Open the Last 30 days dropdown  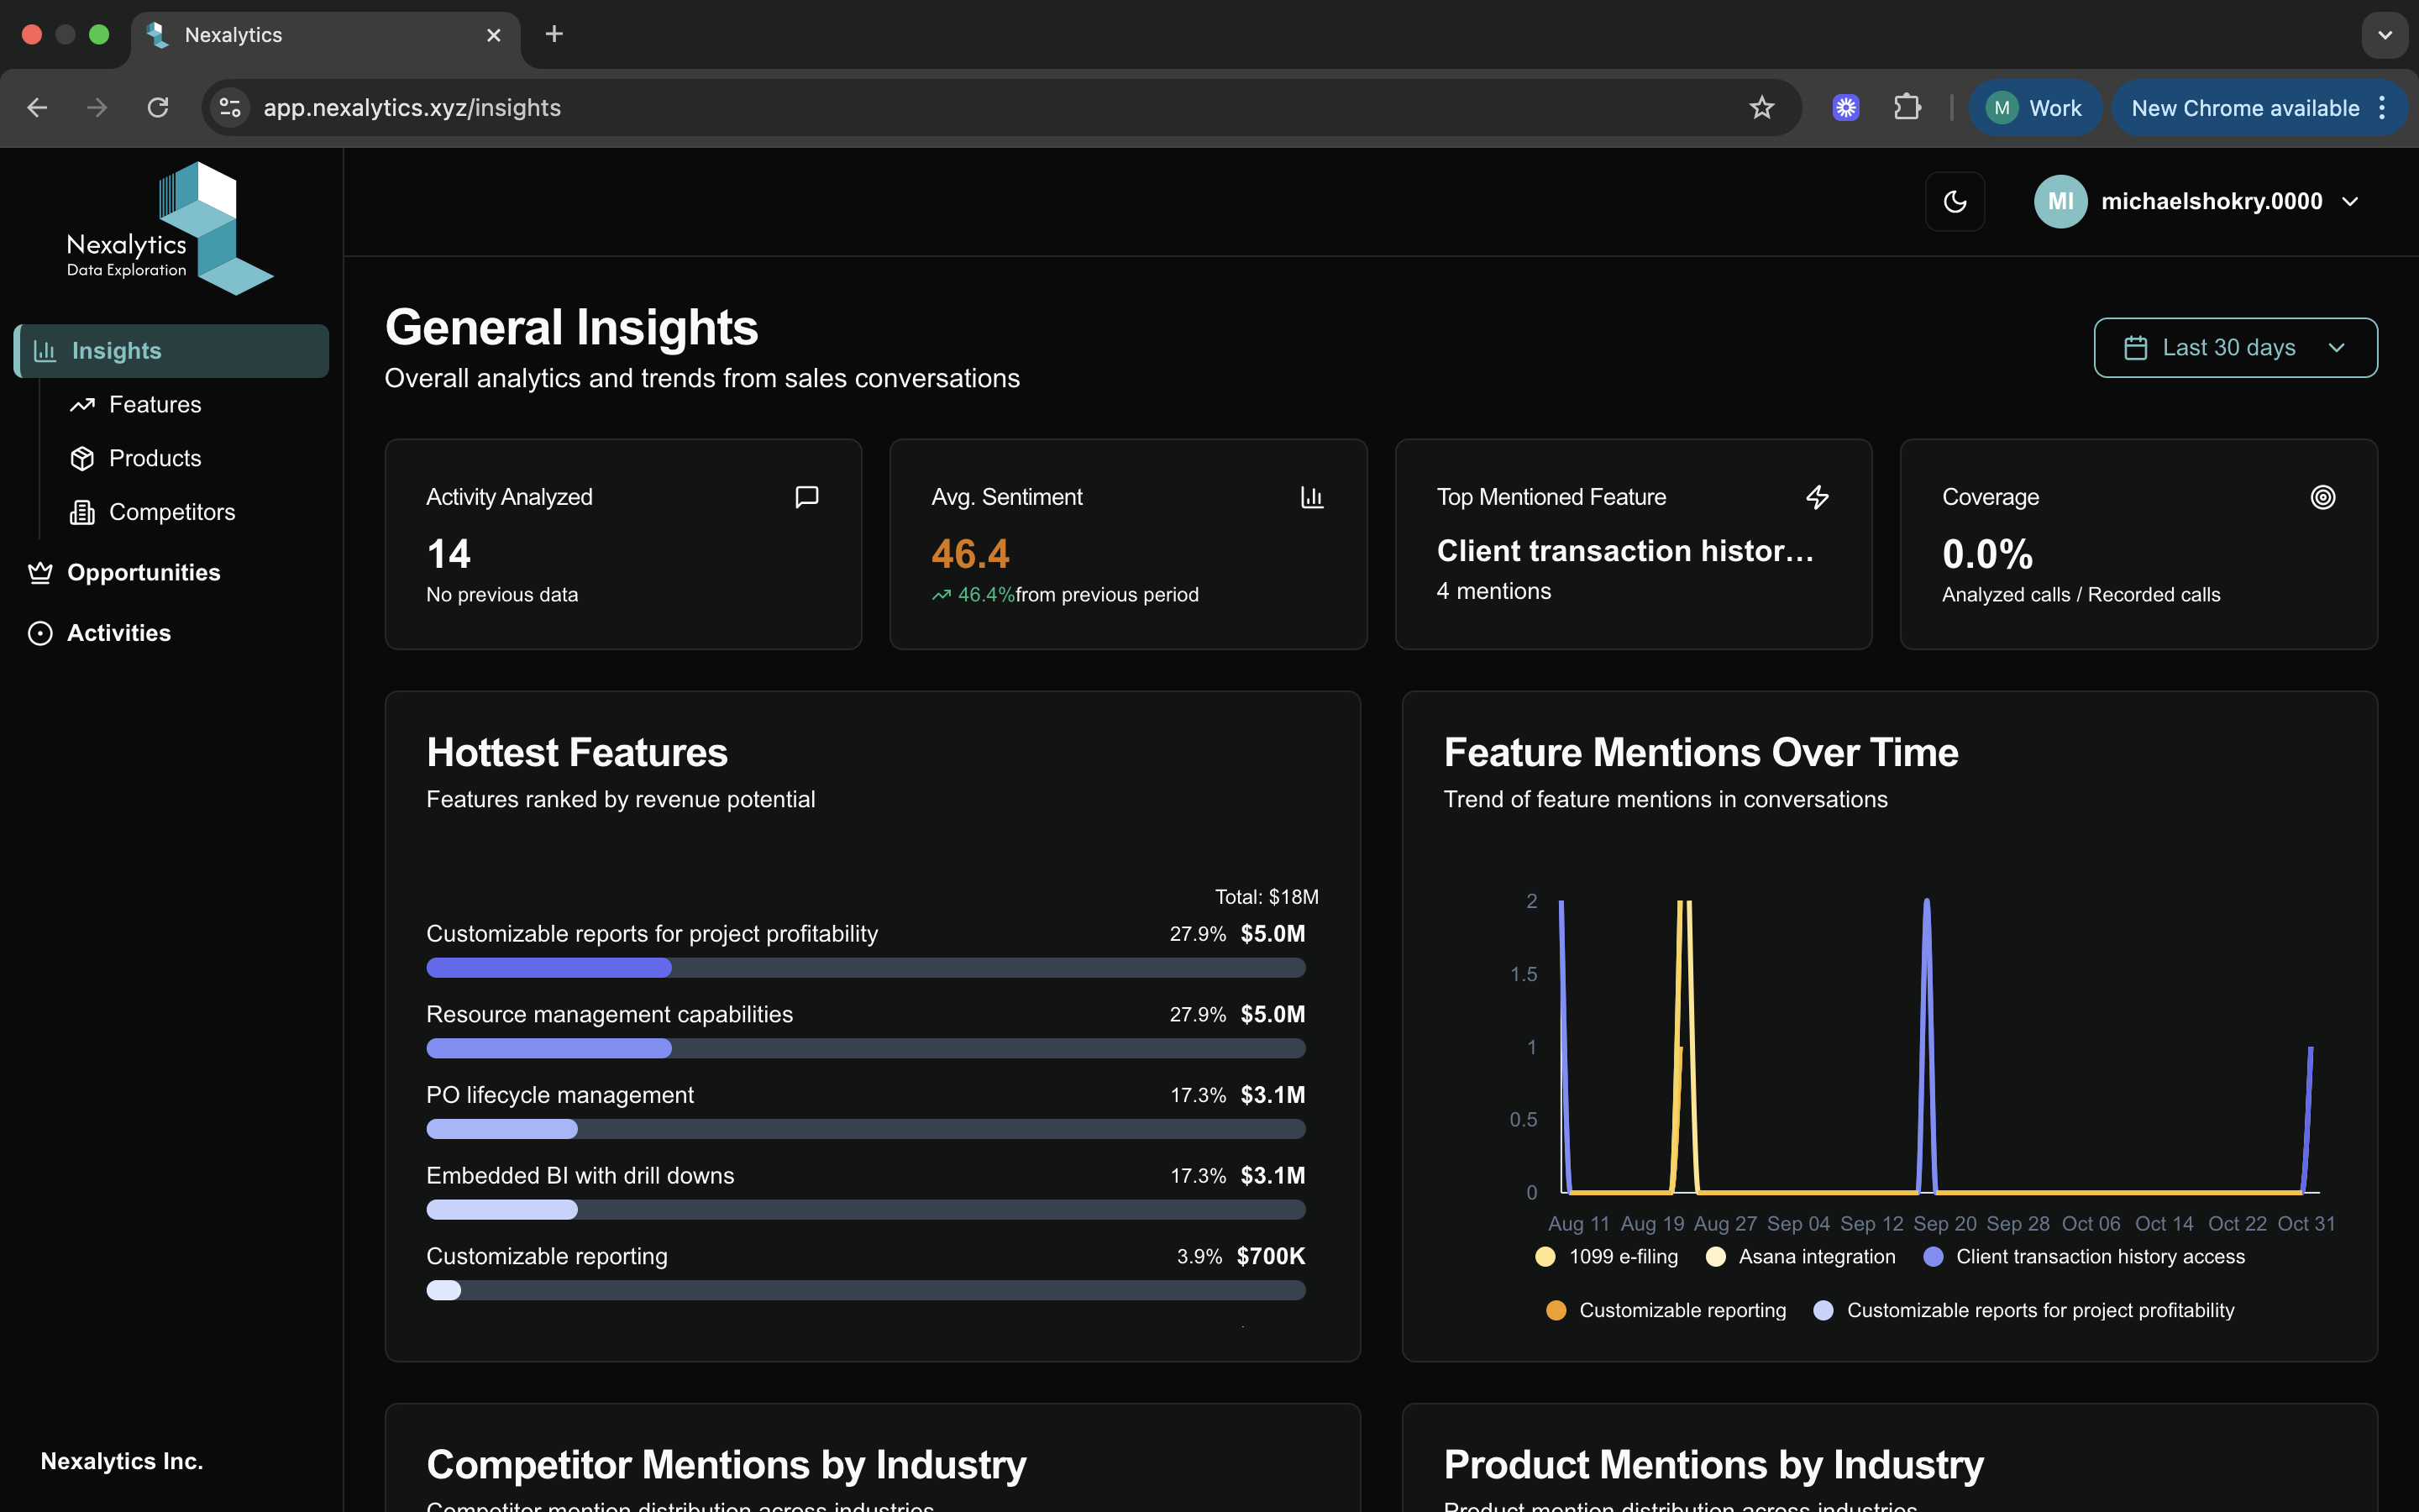coord(2235,348)
